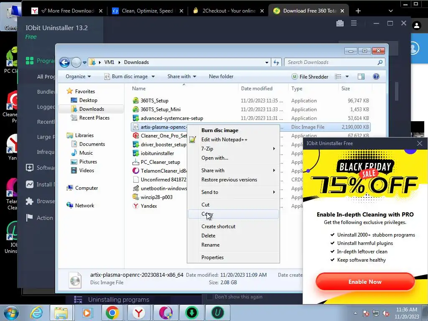The height and width of the screenshot is (321, 428).
Task: Click the Explorer Back navigation arrow
Action: 64,63
